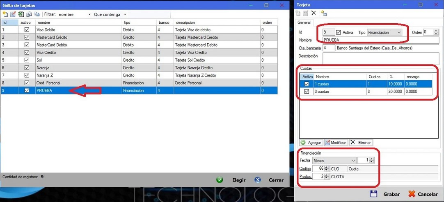Decrease the Orden spinner value
The width and height of the screenshot is (444, 202).
(x=436, y=34)
